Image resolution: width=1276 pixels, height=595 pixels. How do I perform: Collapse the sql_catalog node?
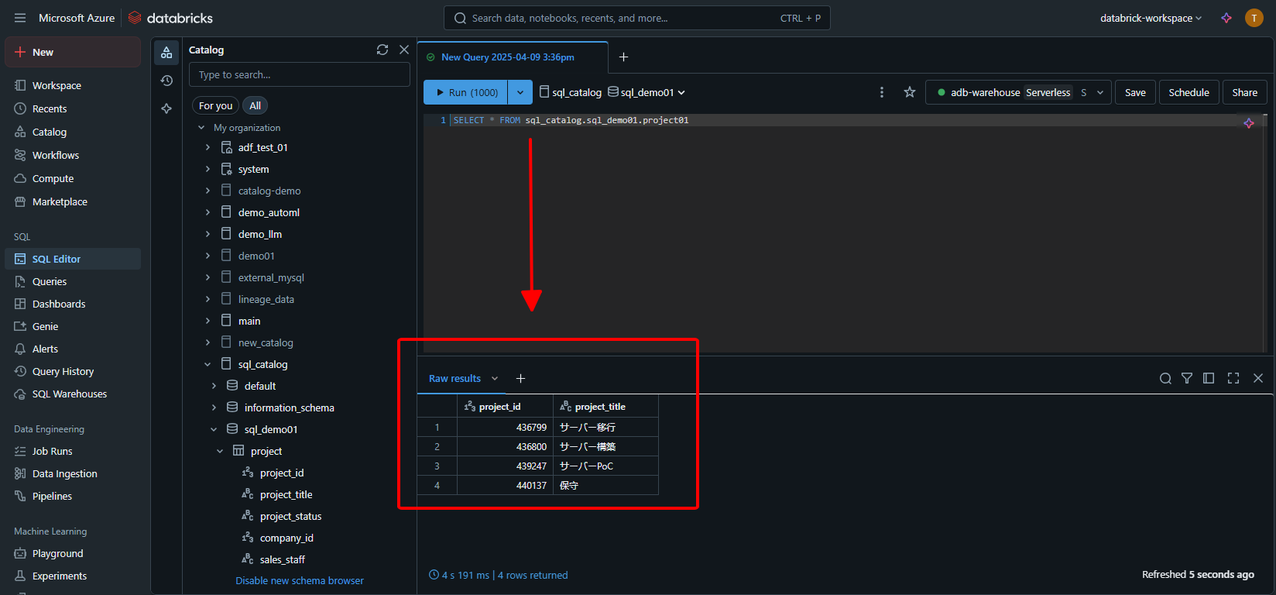click(x=208, y=364)
